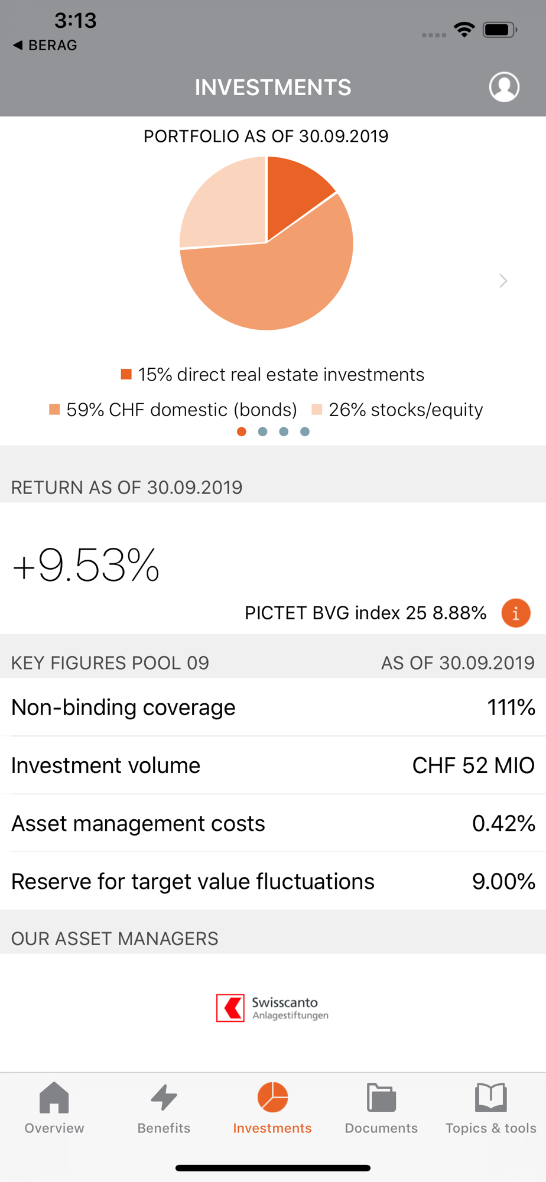This screenshot has width=546, height=1182.
Task: Jump to third carousel page dot
Action: pyautogui.click(x=284, y=431)
